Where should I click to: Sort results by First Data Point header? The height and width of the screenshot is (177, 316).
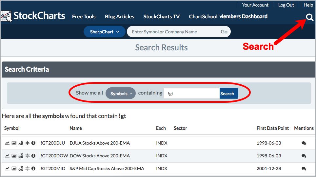point(272,128)
